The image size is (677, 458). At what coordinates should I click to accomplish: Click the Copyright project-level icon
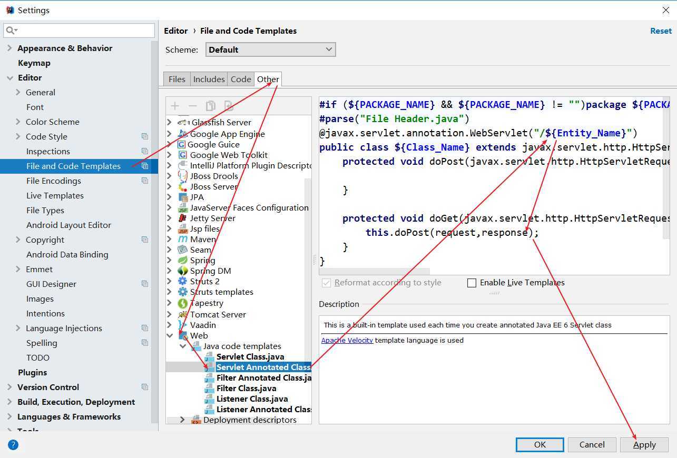tap(145, 240)
